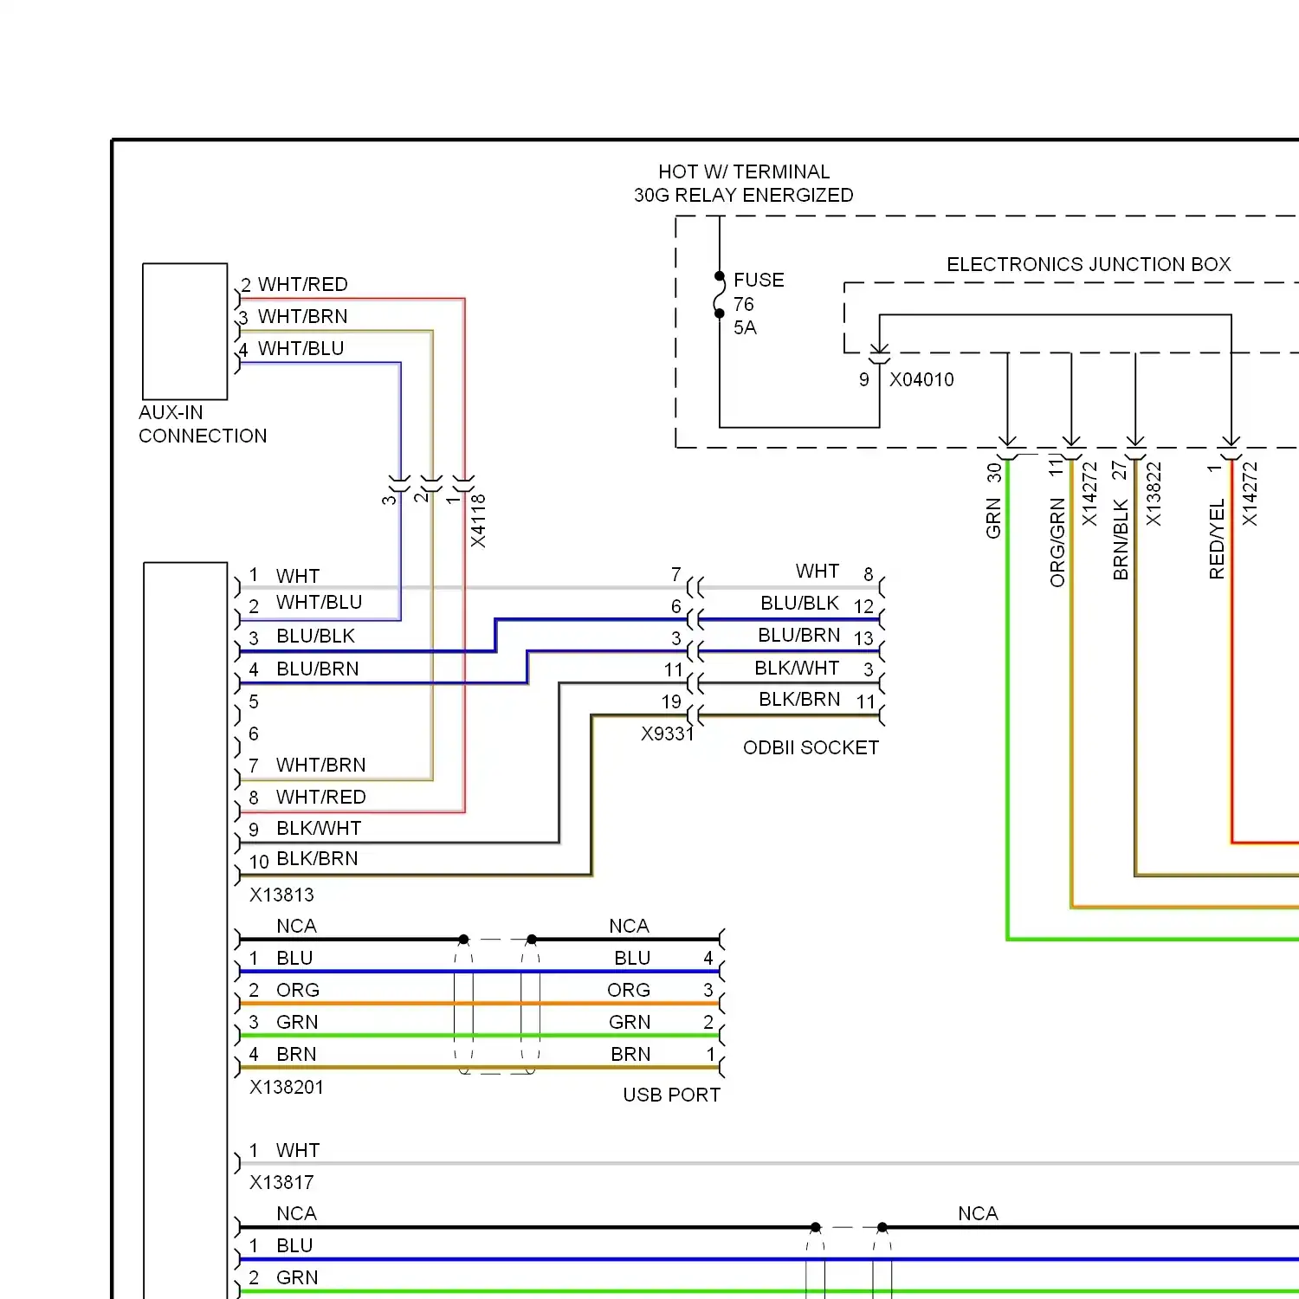Click the USB PORT label
1299x1299 pixels.
tap(671, 1095)
